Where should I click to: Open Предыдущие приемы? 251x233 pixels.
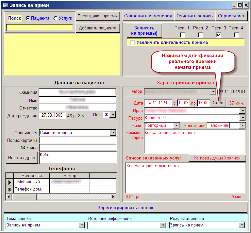pyautogui.click(x=97, y=16)
